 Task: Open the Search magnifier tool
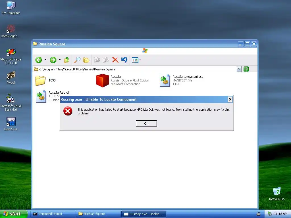[77, 60]
